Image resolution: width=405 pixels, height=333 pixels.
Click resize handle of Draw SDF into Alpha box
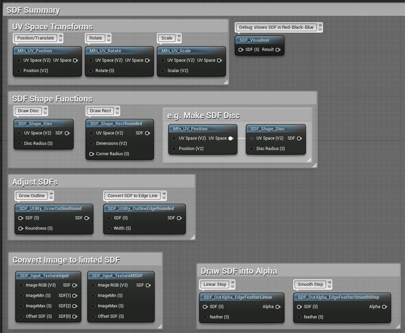pyautogui.click(x=398, y=326)
